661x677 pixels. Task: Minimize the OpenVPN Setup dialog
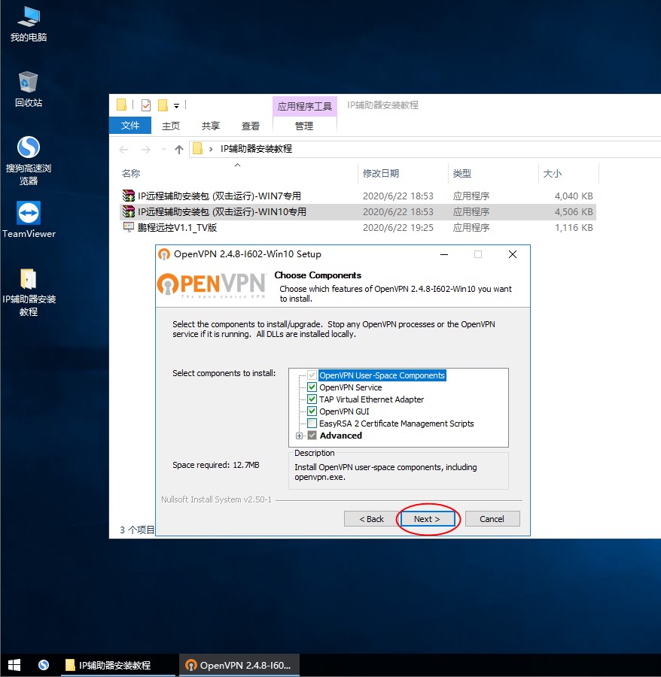pos(443,254)
